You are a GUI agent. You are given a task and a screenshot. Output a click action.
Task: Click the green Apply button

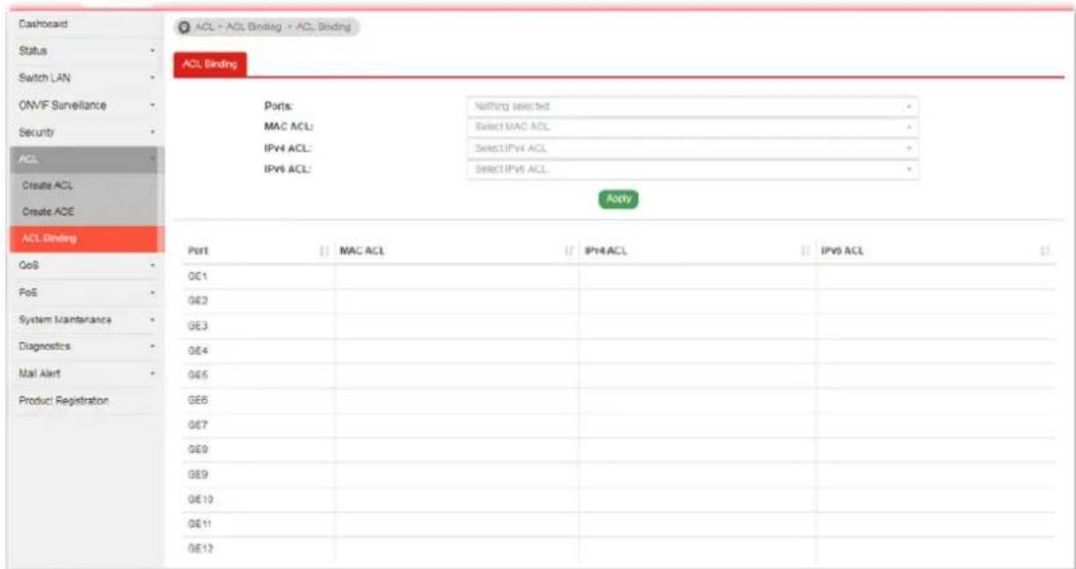pos(618,199)
